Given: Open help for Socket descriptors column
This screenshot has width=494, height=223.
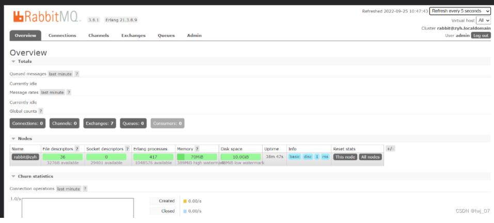Looking at the screenshot, I should [x=128, y=149].
